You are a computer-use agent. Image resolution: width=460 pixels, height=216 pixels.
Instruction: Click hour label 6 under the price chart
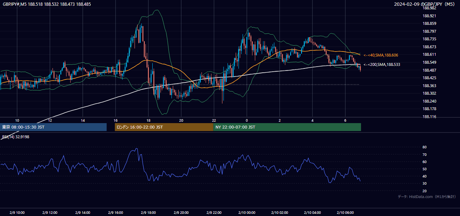pyautogui.click(x=345, y=120)
